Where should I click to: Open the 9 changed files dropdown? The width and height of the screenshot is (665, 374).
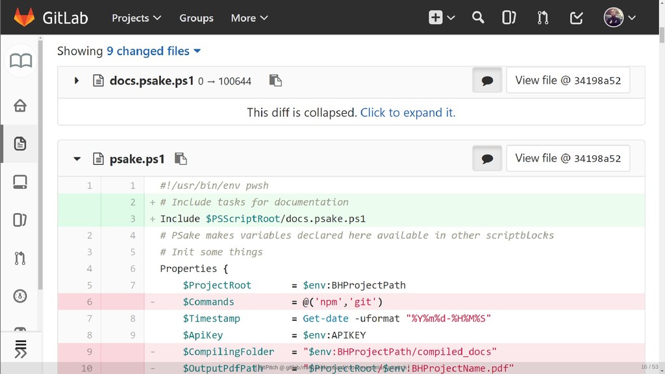click(153, 51)
